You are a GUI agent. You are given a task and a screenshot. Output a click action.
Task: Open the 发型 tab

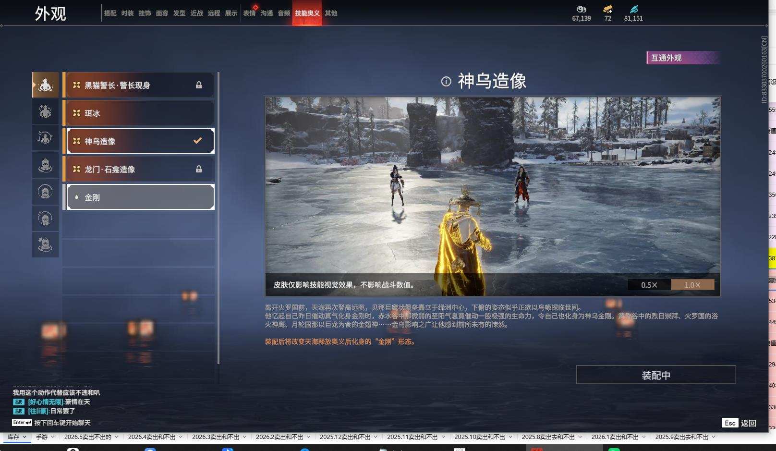click(x=180, y=13)
